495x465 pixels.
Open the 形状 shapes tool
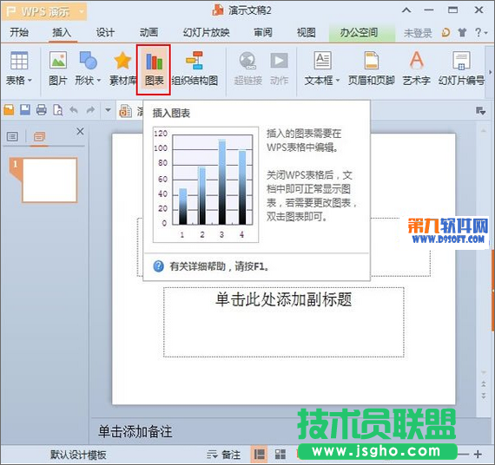click(x=88, y=69)
